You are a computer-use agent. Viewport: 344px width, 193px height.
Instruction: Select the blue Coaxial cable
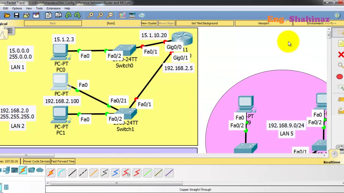115,173
